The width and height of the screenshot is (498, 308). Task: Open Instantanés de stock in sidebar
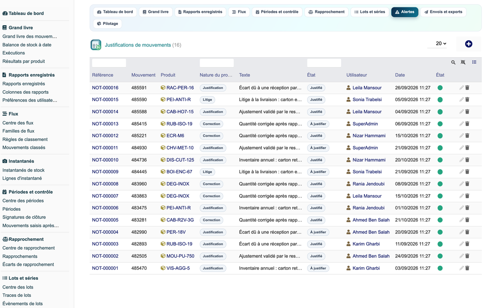pyautogui.click(x=24, y=170)
